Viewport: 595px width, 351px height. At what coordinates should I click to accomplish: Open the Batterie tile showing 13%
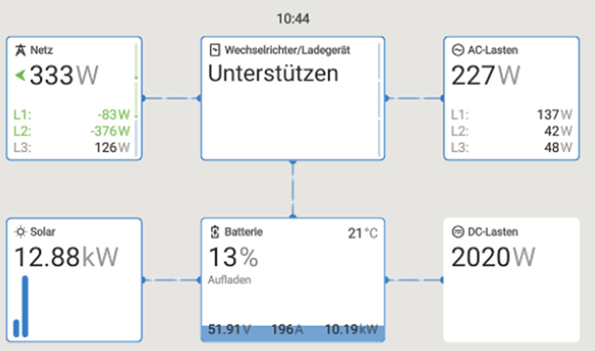(292, 279)
